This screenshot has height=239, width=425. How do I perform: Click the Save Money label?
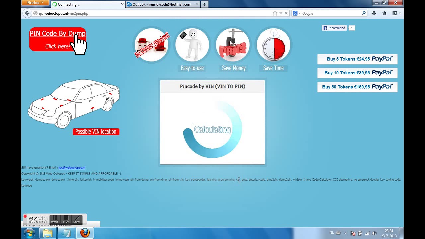coord(234,68)
